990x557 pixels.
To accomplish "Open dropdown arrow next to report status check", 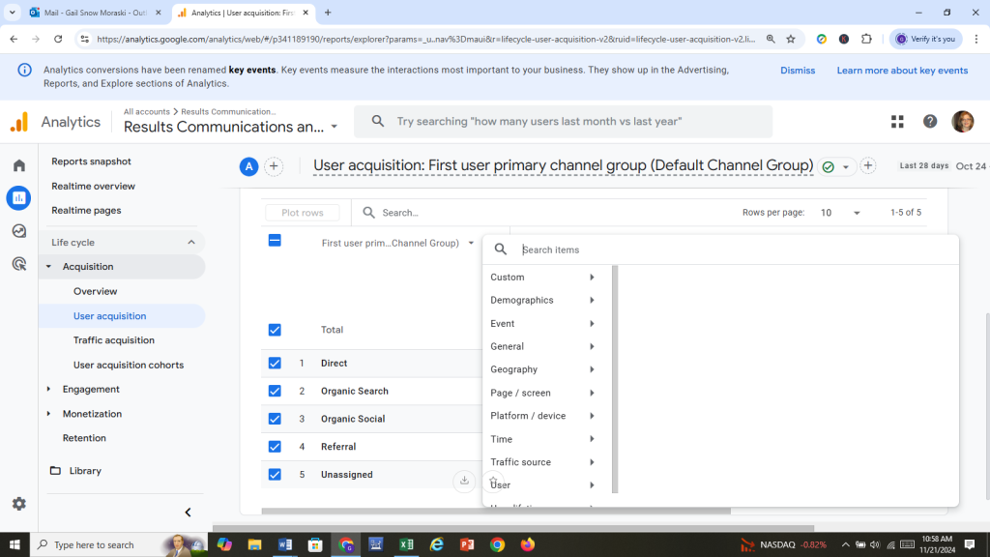I will 846,167.
